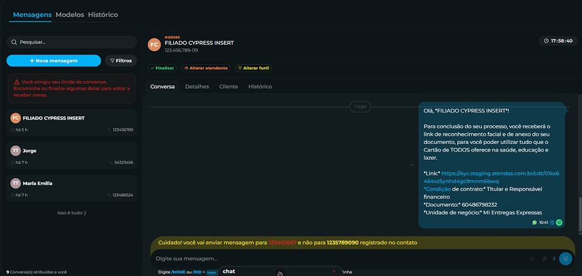Click scrollbar down arrow in conversation
This screenshot has height=276, width=582.
click(579, 234)
